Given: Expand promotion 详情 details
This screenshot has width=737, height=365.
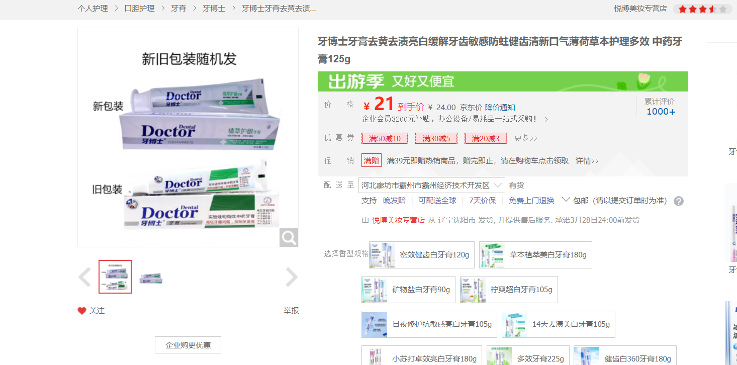Looking at the screenshot, I should (x=587, y=161).
